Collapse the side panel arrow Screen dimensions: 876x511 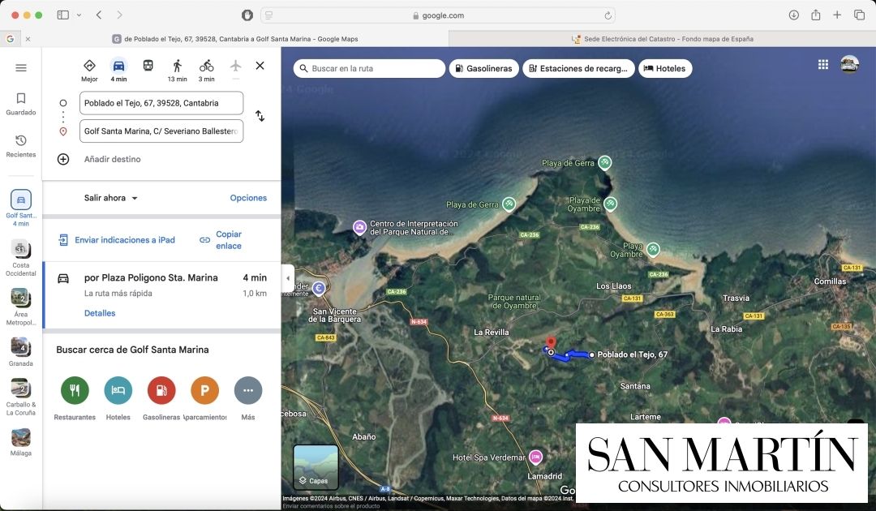(x=287, y=278)
